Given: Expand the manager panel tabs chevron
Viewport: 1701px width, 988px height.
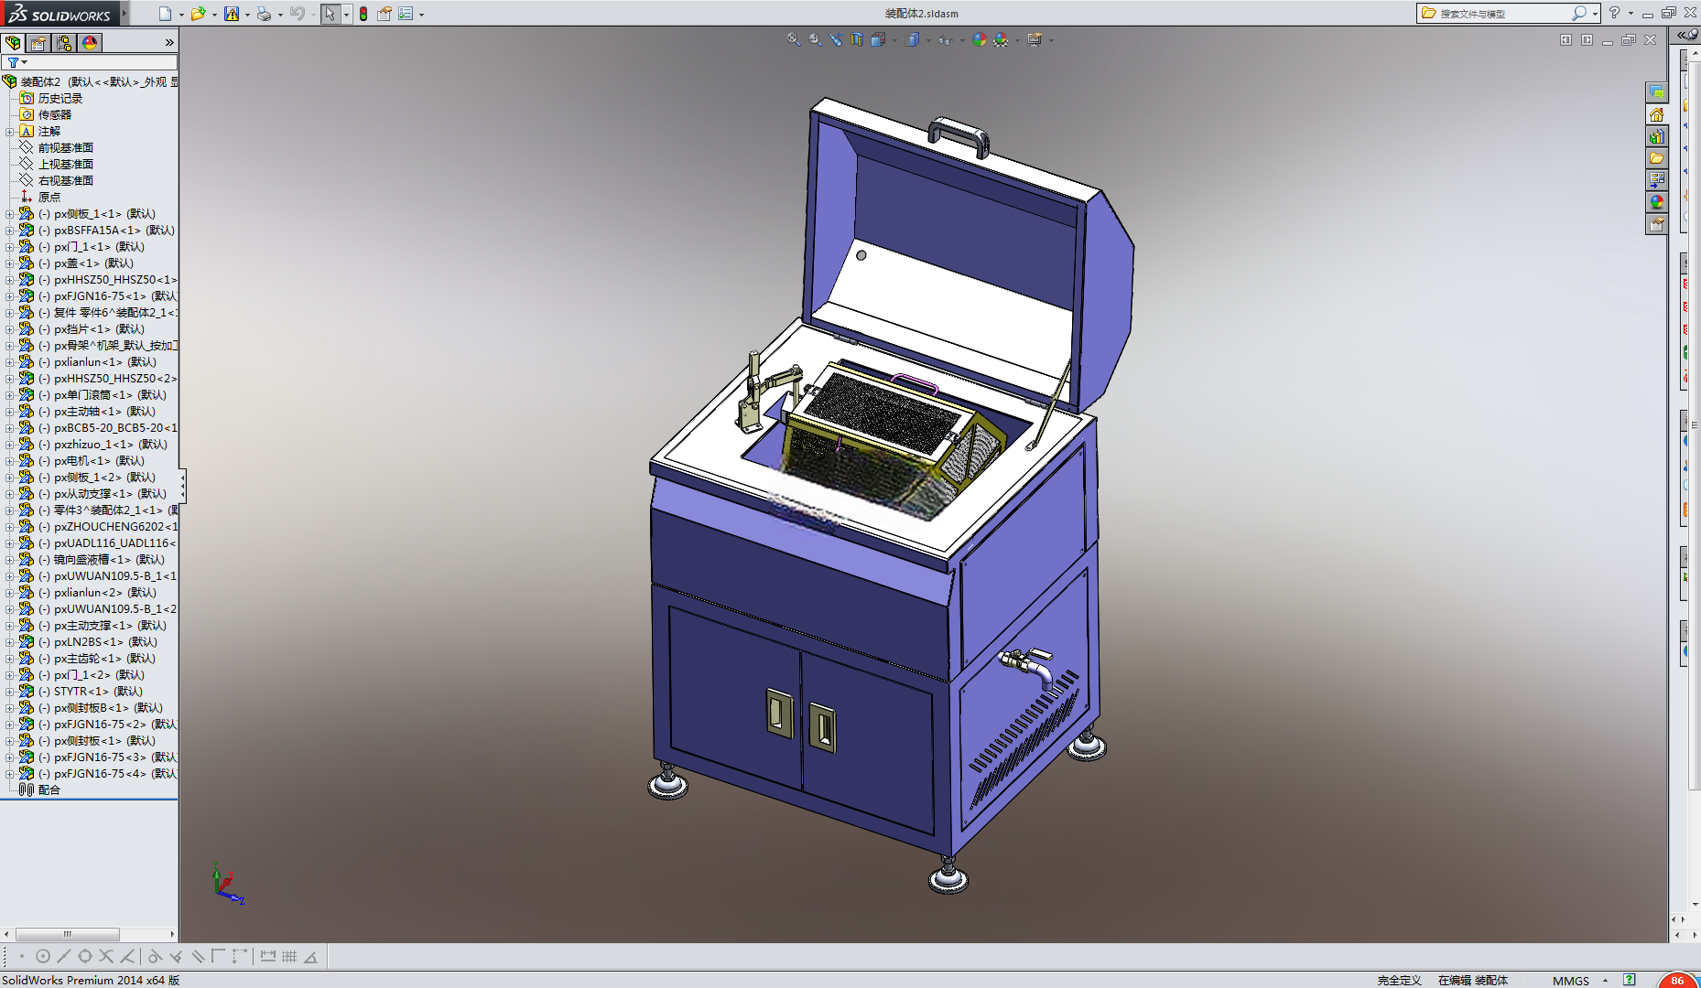Looking at the screenshot, I should pyautogui.click(x=169, y=43).
